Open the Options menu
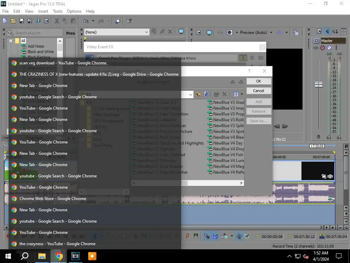Image resolution: width=350 pixels, height=263 pixels. 74,11
